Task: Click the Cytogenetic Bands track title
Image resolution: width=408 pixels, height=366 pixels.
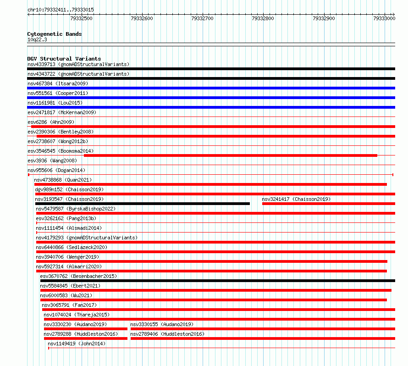Action: coord(55,34)
